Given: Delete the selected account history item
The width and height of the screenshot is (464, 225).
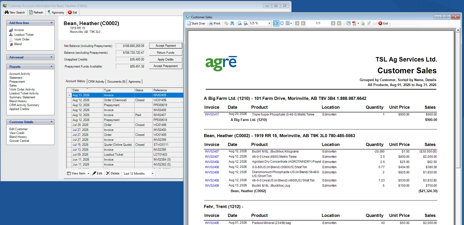Looking at the screenshot, I should click(x=113, y=173).
